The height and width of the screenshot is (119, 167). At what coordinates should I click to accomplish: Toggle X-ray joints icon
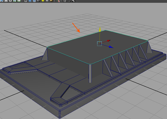(x=73, y=1)
